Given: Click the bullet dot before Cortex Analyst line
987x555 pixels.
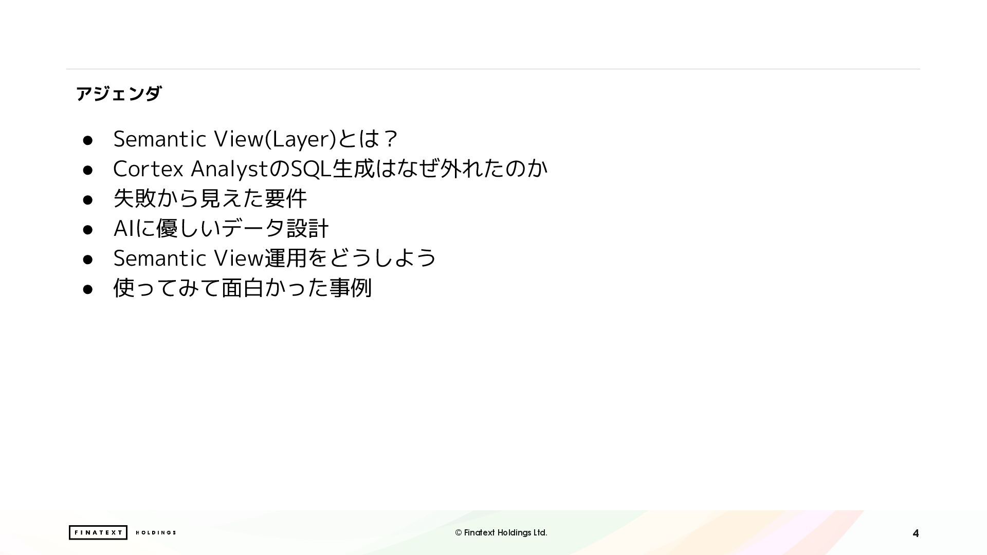Looking at the screenshot, I should pos(87,170).
